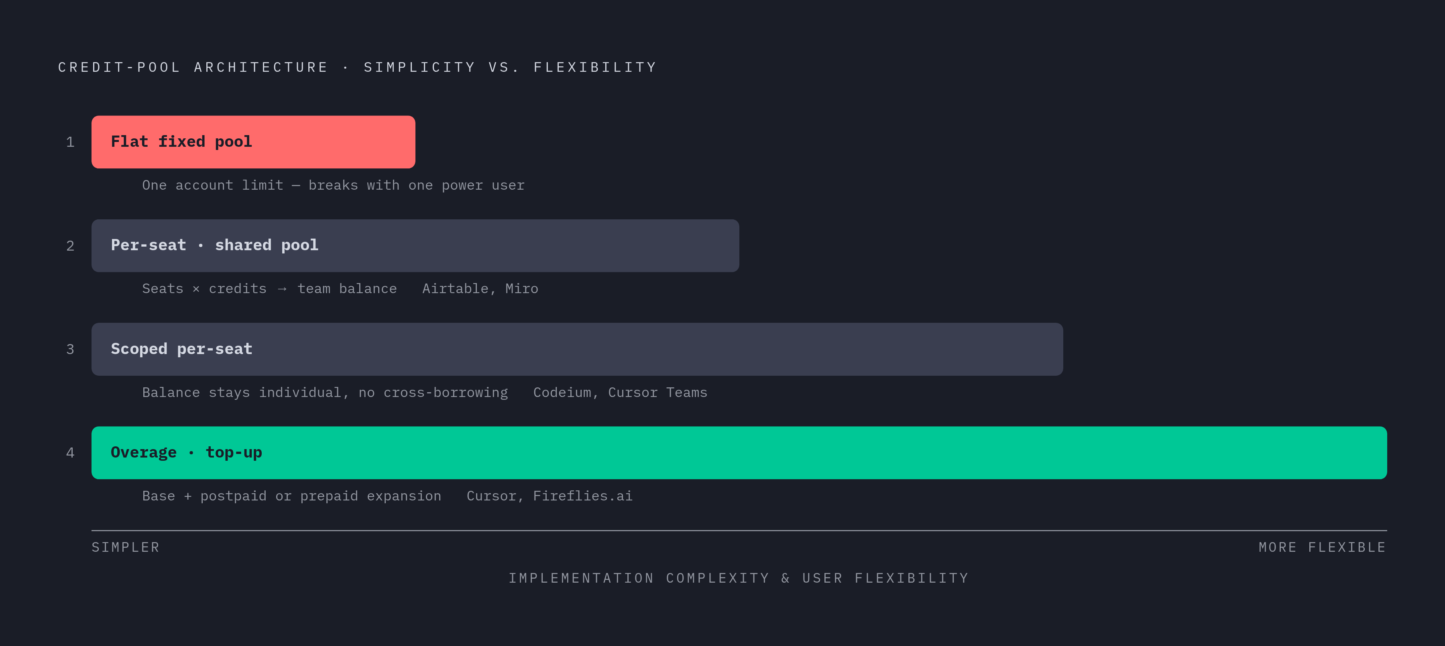Viewport: 1445px width, 646px height.
Task: Click the 'Scoped per-seat' bar
Action: [x=577, y=349]
